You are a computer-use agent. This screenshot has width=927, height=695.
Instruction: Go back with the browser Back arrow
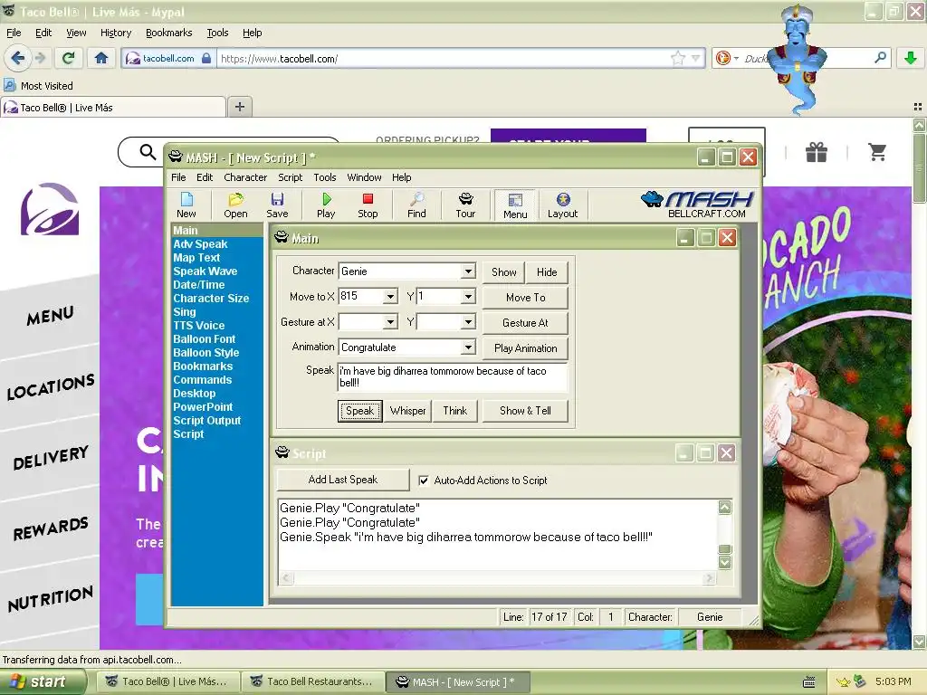pos(18,58)
